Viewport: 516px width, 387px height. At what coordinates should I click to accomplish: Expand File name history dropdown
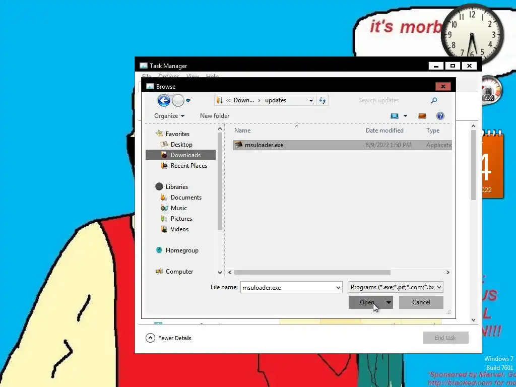tap(338, 288)
